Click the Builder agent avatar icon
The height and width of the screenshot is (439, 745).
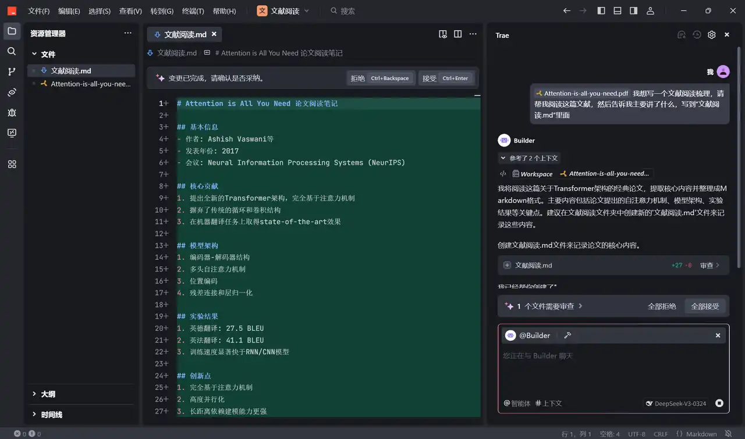tap(504, 140)
